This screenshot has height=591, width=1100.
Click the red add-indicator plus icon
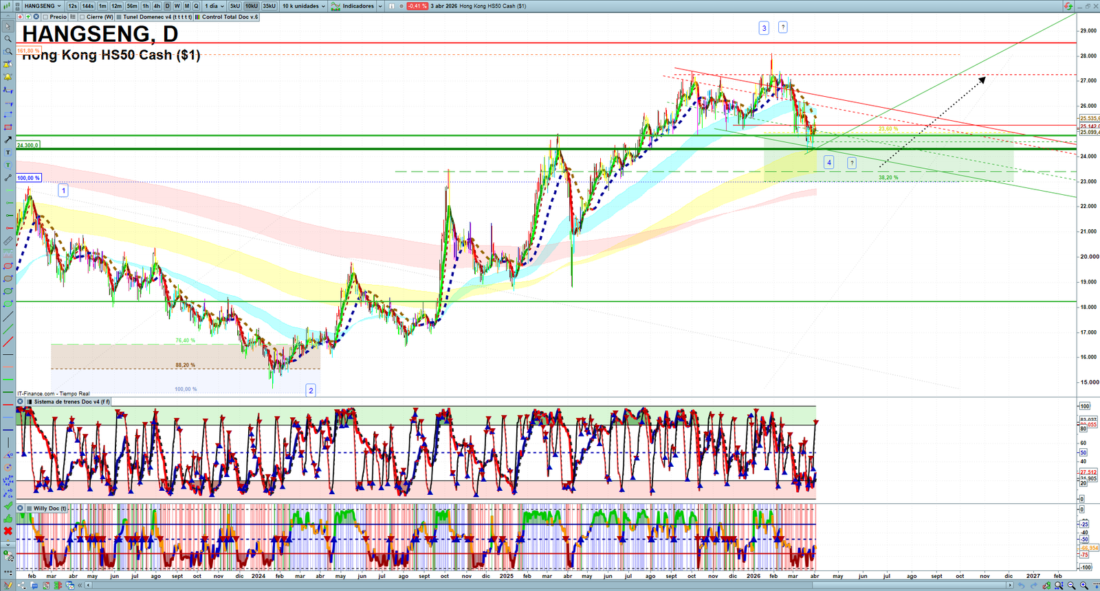coord(20,17)
